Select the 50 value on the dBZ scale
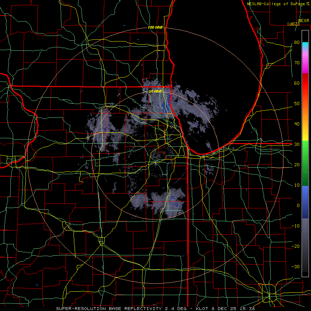 click(x=297, y=104)
